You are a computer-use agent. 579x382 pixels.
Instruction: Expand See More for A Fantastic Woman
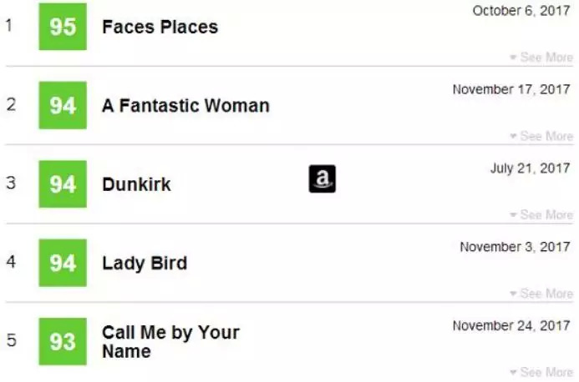coord(541,136)
